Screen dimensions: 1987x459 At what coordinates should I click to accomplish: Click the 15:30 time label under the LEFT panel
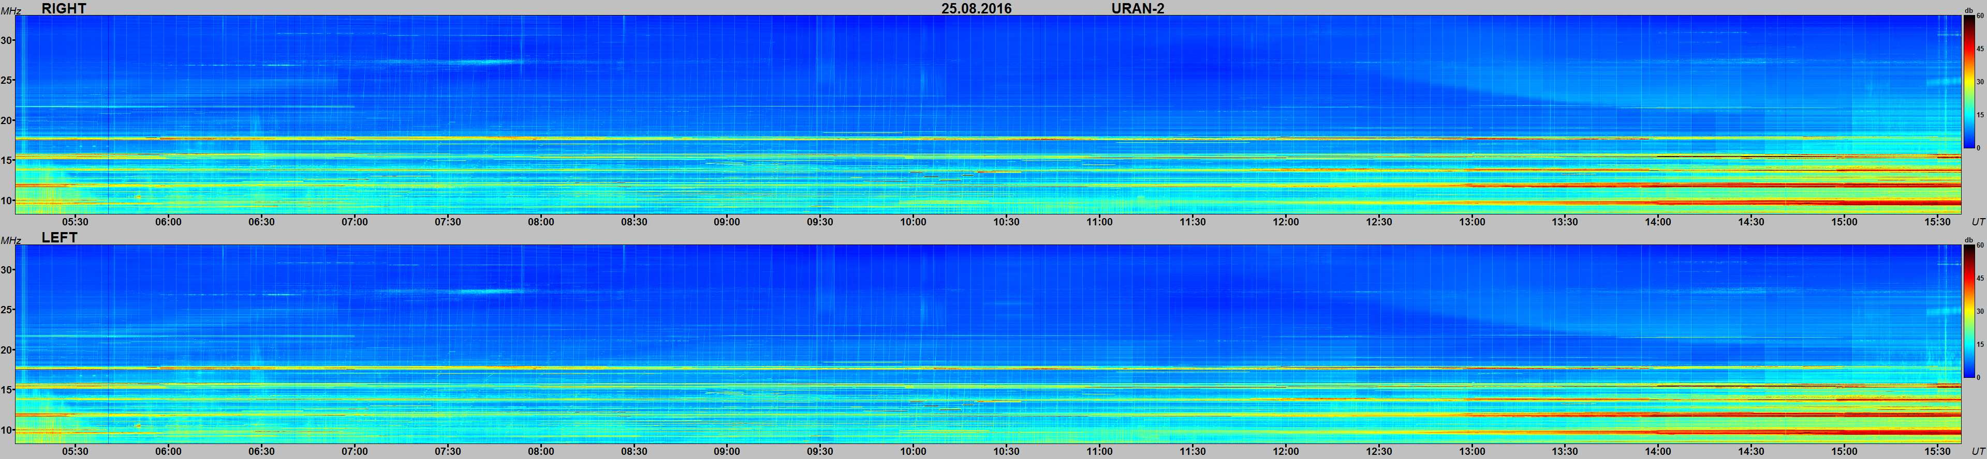pyautogui.click(x=1937, y=451)
